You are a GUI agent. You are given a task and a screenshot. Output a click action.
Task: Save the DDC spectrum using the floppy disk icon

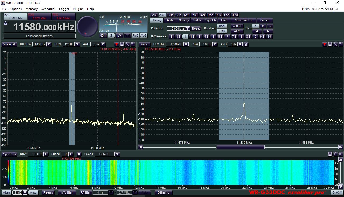click(x=122, y=44)
